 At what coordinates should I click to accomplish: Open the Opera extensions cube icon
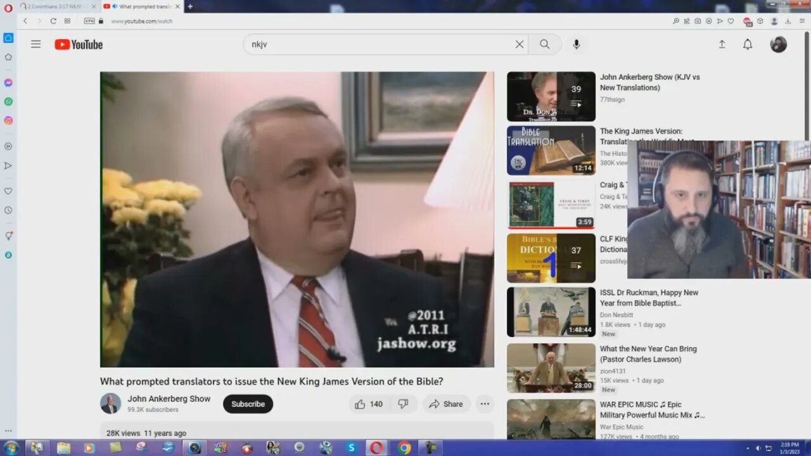(760, 21)
